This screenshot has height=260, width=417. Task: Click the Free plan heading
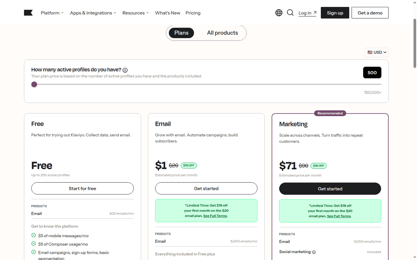pos(38,124)
